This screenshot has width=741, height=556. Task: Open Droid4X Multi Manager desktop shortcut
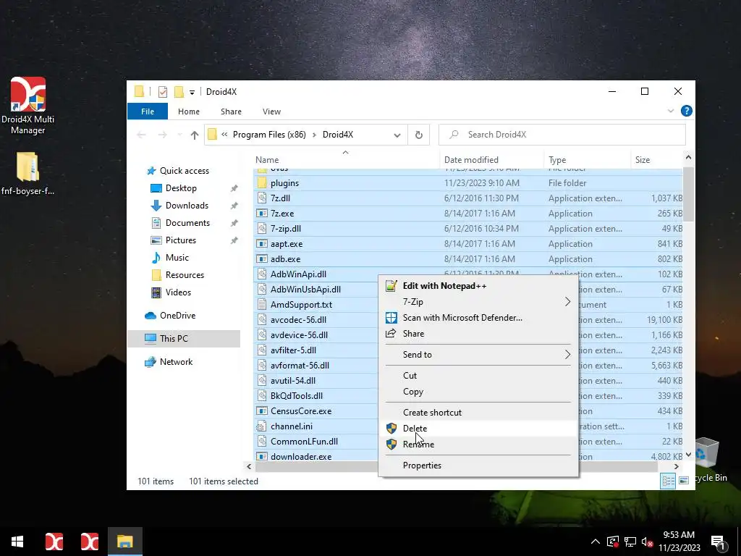pos(28,106)
